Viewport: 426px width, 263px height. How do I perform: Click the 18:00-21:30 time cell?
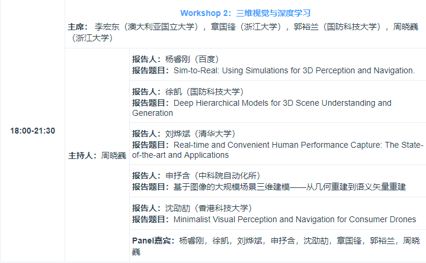point(33,131)
